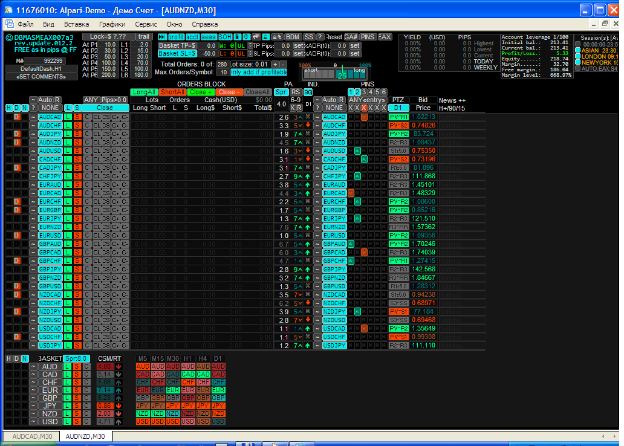Open the NONE selector in the left symbol header
624x446 pixels.
(x=50, y=108)
